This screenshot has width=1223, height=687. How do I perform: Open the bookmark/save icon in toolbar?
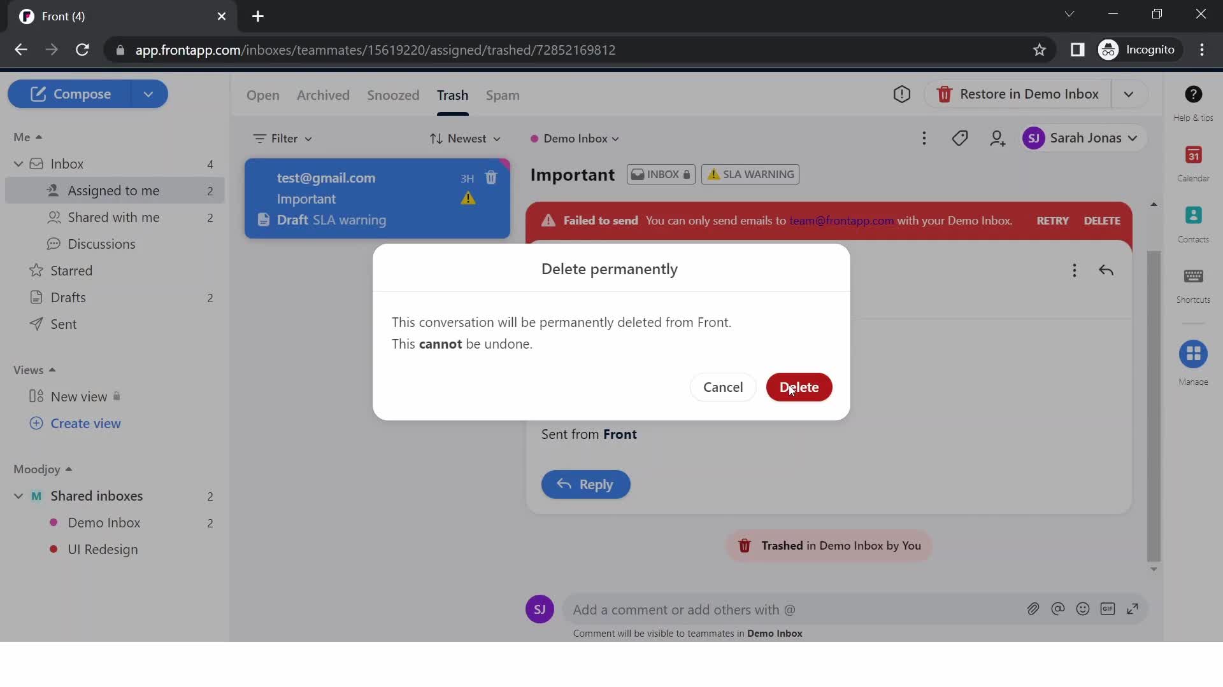click(1041, 50)
